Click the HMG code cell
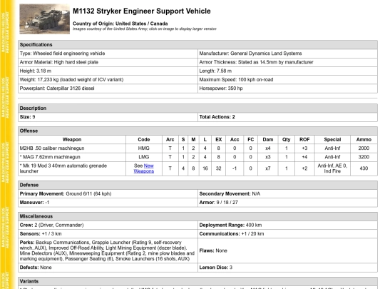Image resolution: width=385 pixels, height=289 pixels. click(144, 148)
